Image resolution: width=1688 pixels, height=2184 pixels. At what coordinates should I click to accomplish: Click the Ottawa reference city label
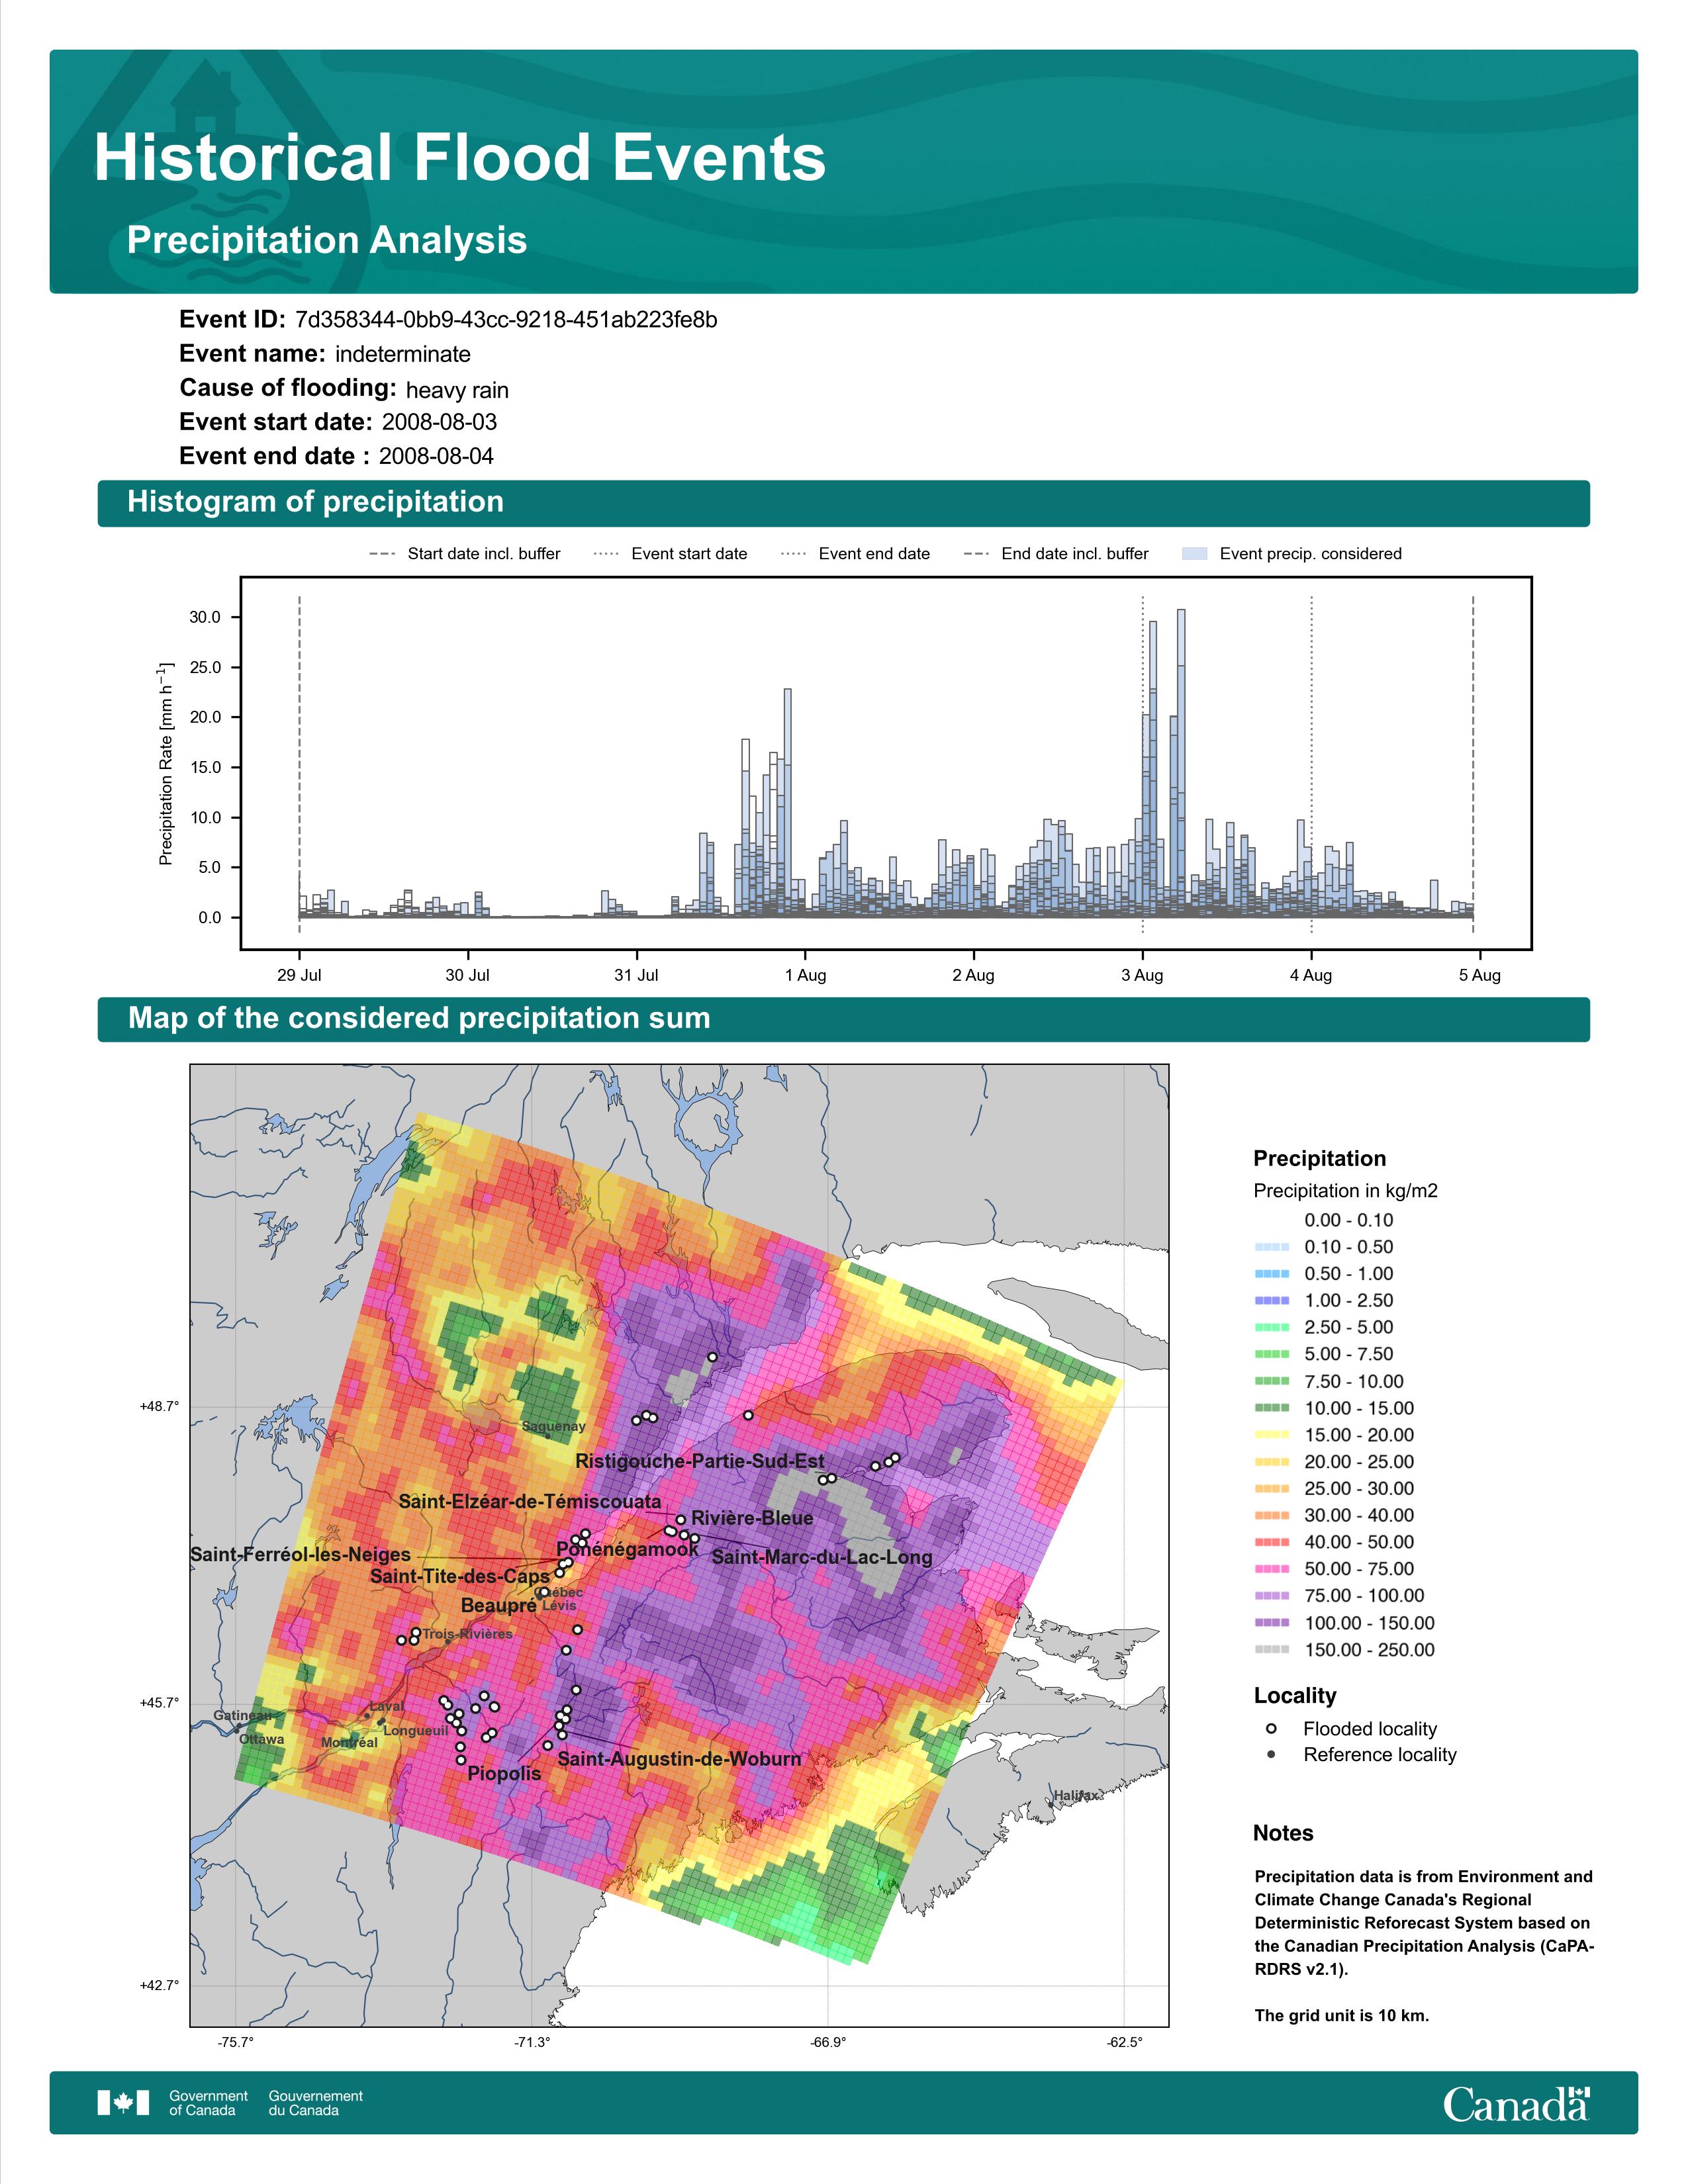click(x=262, y=1739)
